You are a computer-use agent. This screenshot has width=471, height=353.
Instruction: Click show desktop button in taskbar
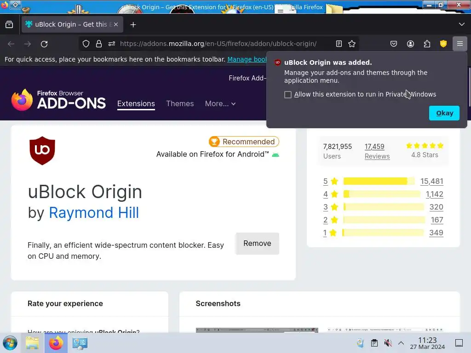point(459,343)
